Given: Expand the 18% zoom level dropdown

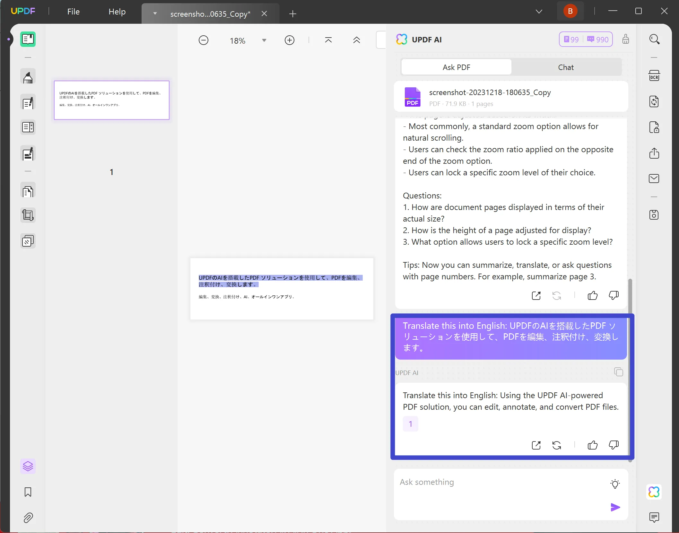Looking at the screenshot, I should 264,40.
